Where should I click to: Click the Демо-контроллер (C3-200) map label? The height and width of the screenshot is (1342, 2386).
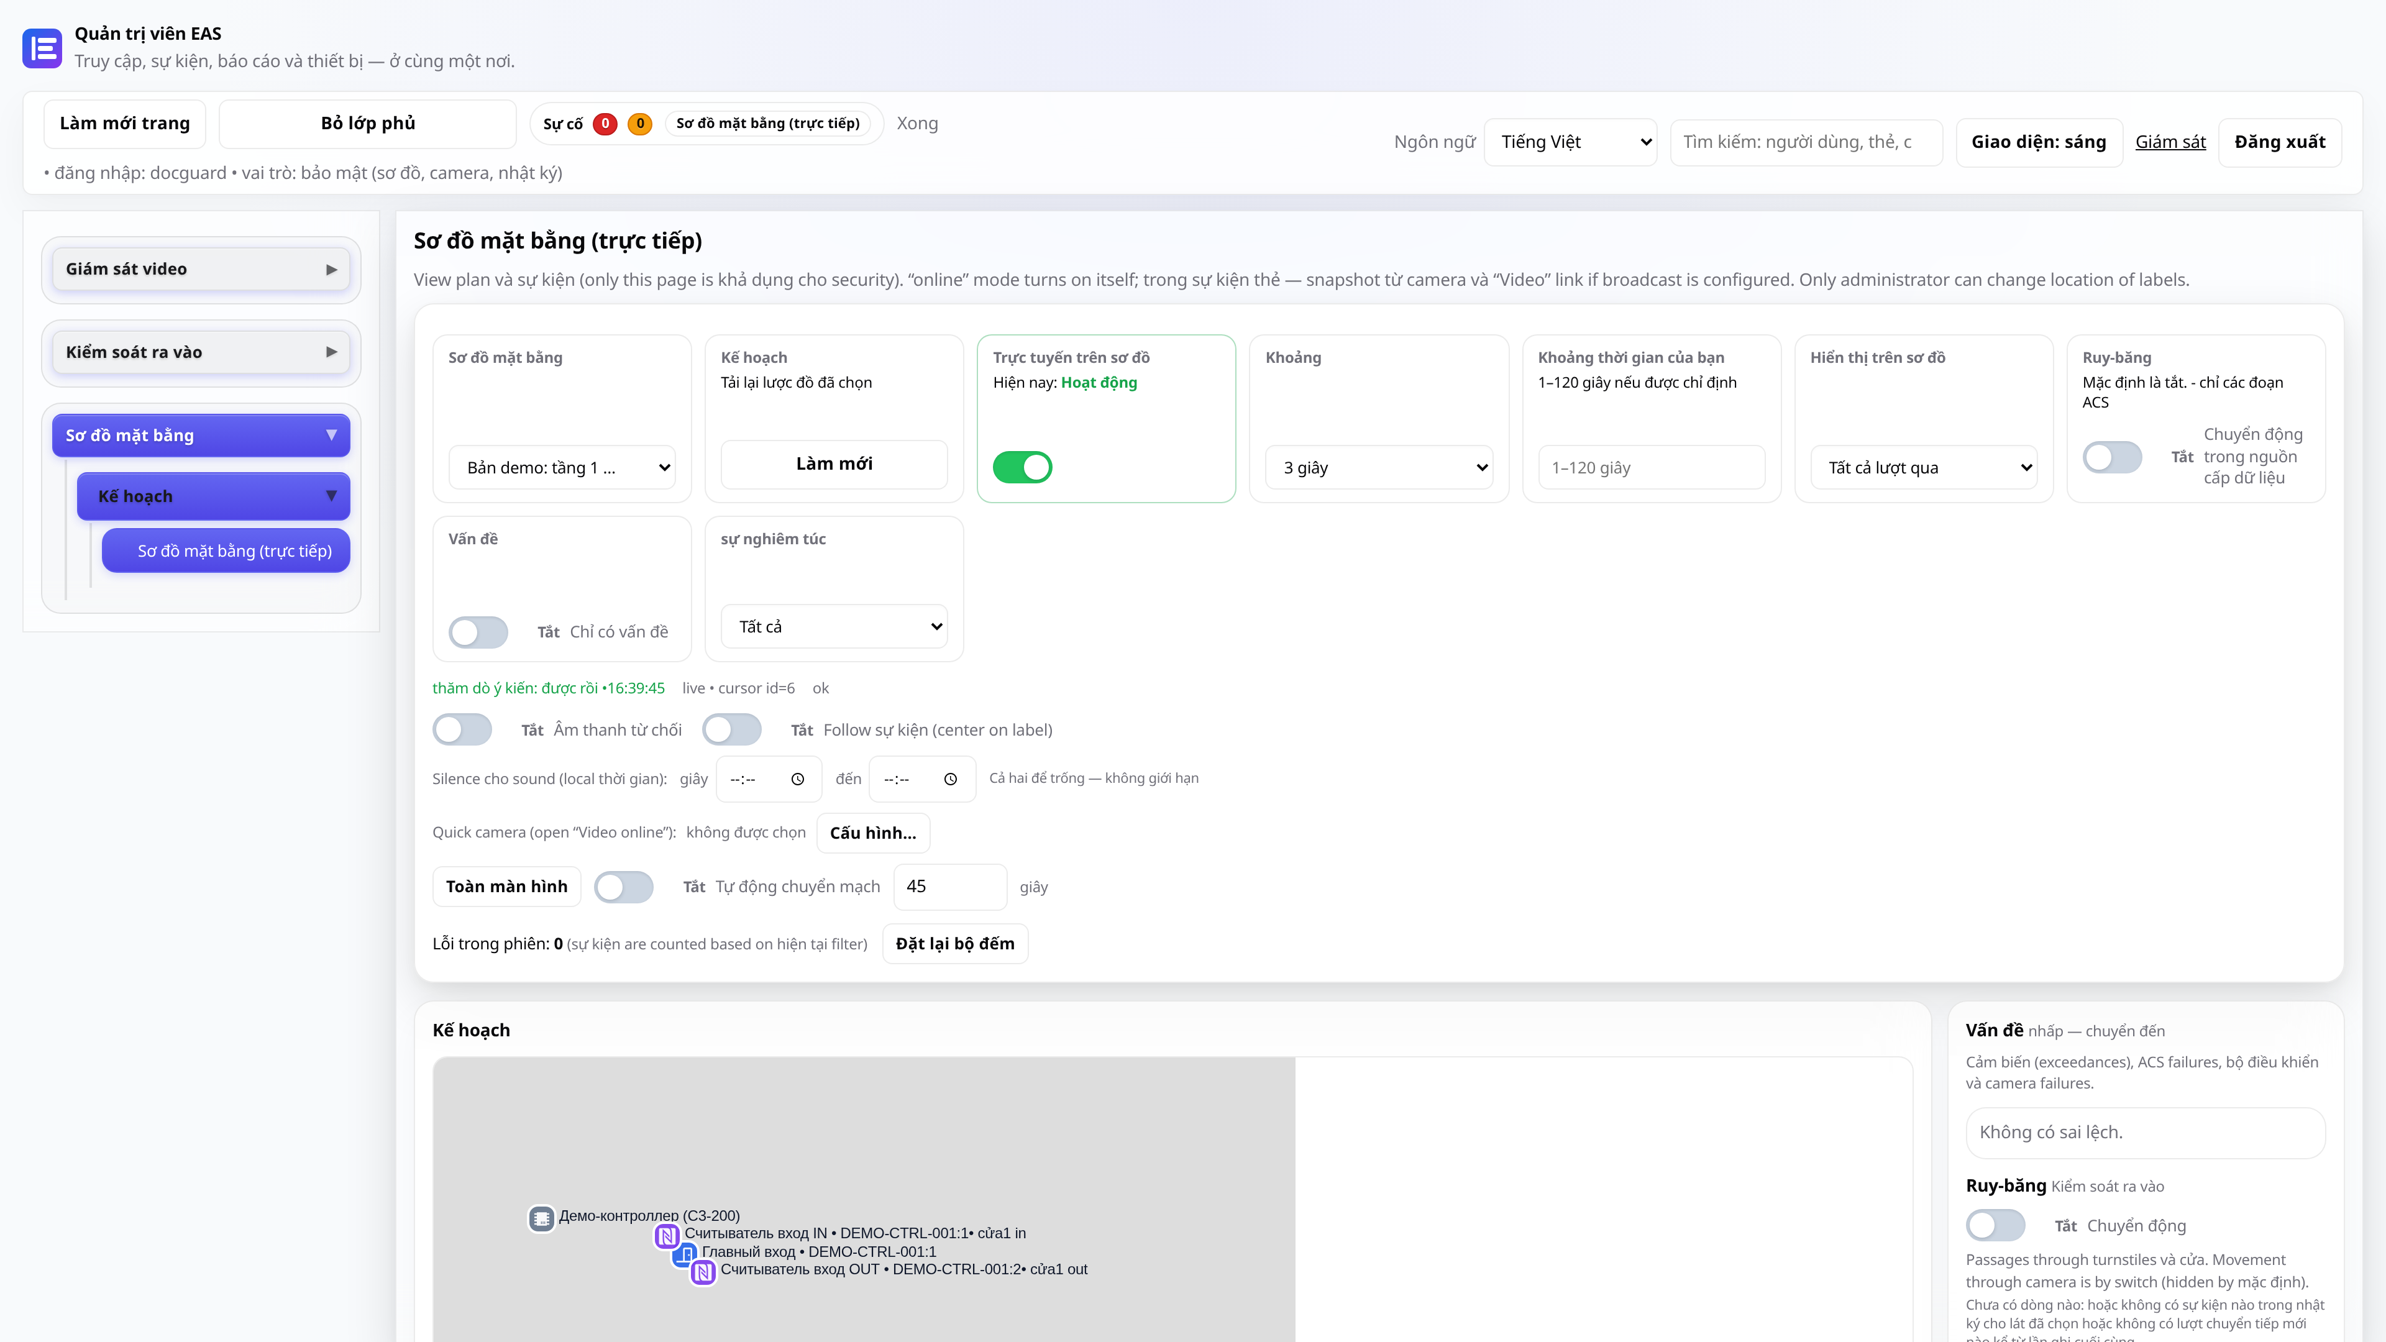[649, 1216]
